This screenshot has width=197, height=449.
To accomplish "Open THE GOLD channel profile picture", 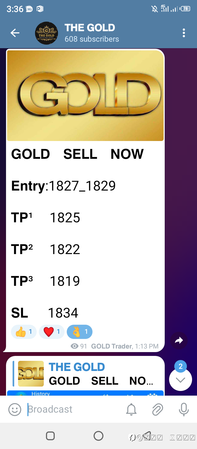I will (x=47, y=33).
